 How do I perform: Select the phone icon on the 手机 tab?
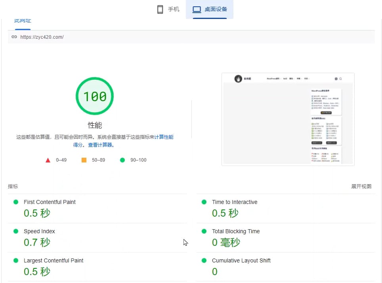[x=160, y=9]
